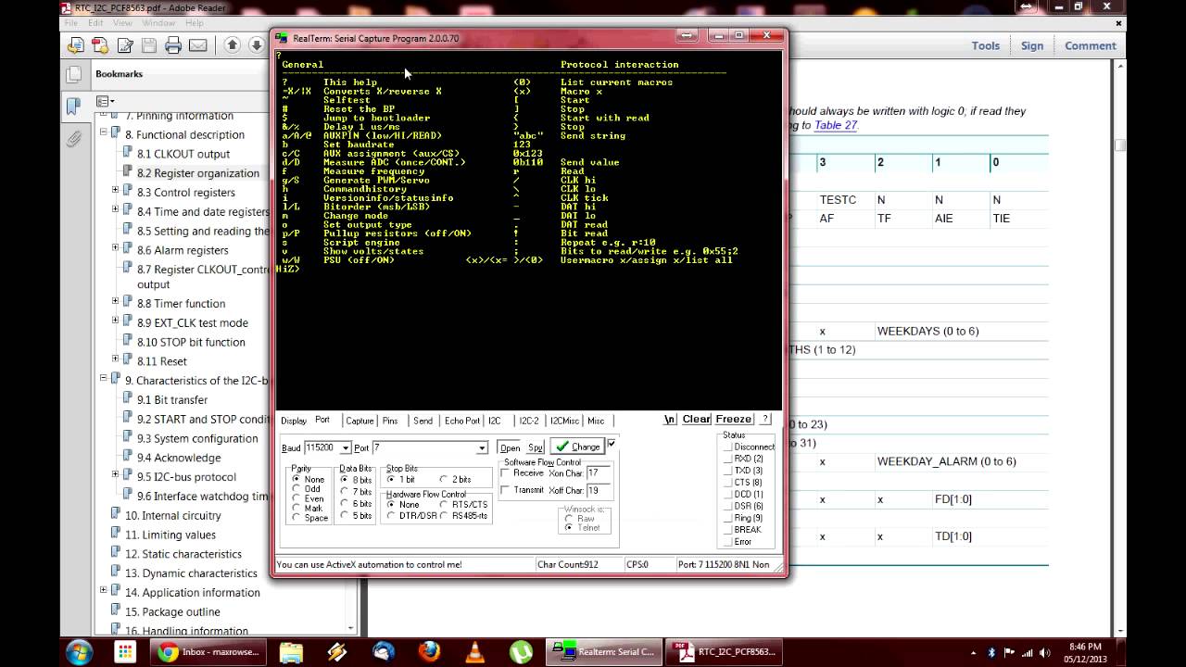The image size is (1186, 667).
Task: Click the Adobe Reader email envelope icon
Action: click(197, 45)
